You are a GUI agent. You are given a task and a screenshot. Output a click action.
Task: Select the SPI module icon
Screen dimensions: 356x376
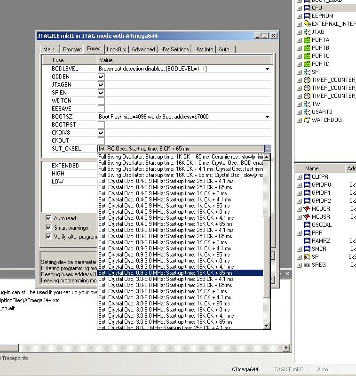coord(307,72)
